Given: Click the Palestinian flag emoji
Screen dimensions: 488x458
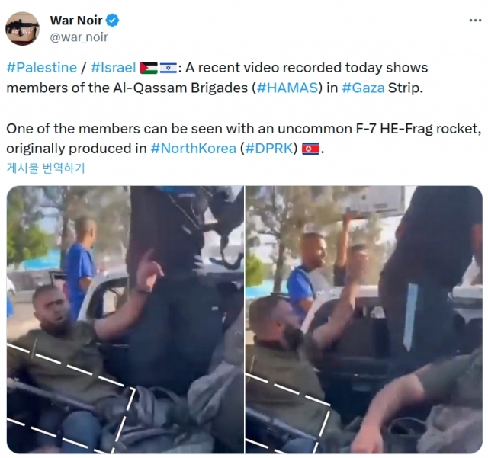Looking at the screenshot, I should [149, 68].
